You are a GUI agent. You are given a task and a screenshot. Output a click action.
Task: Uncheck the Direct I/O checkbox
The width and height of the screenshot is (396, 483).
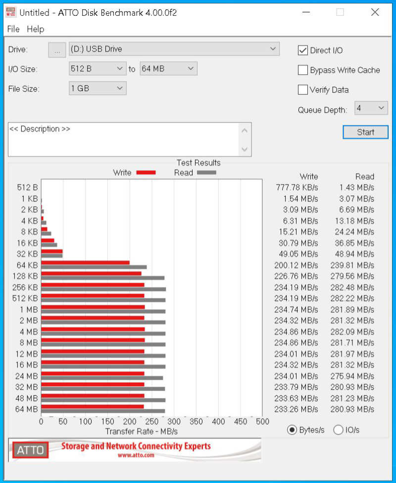[x=302, y=50]
